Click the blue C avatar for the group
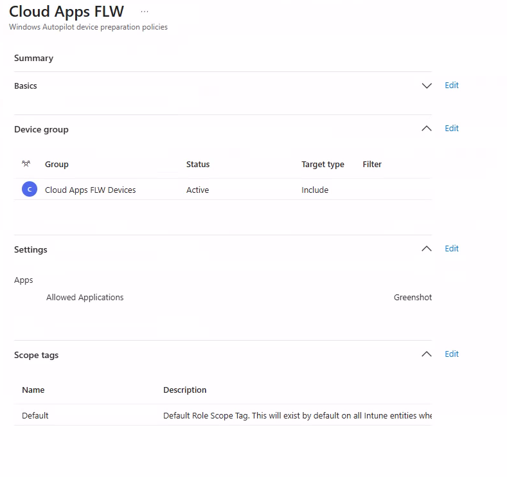507x477 pixels. [x=29, y=190]
